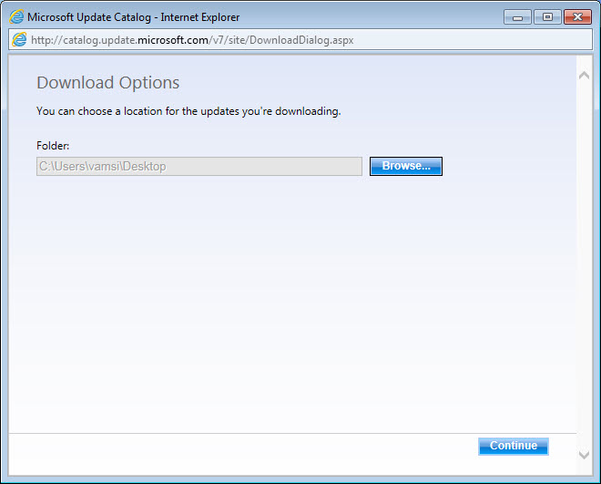Click the Browse... button

tap(406, 166)
